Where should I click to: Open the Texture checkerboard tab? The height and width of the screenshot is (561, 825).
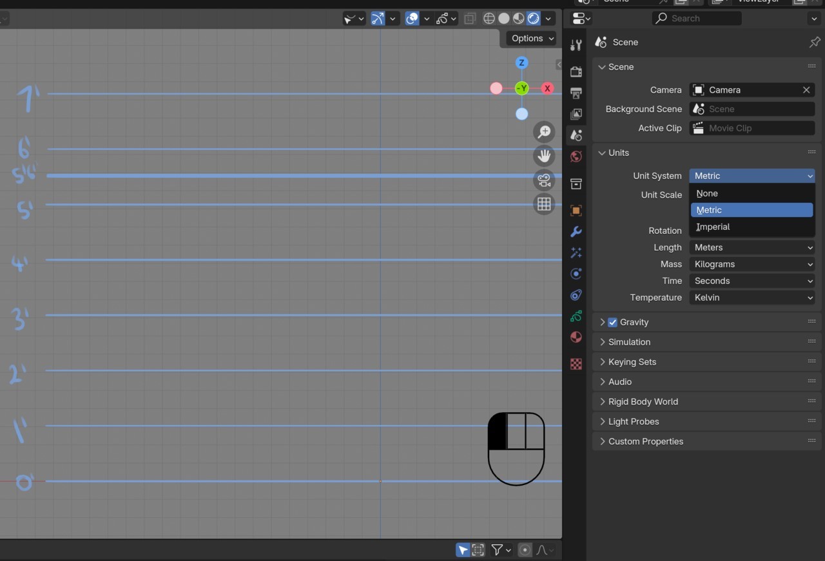click(x=576, y=364)
